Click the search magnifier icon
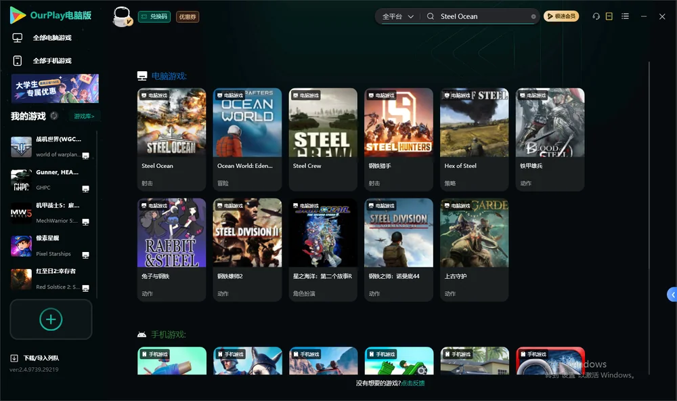This screenshot has width=677, height=401. [x=431, y=16]
